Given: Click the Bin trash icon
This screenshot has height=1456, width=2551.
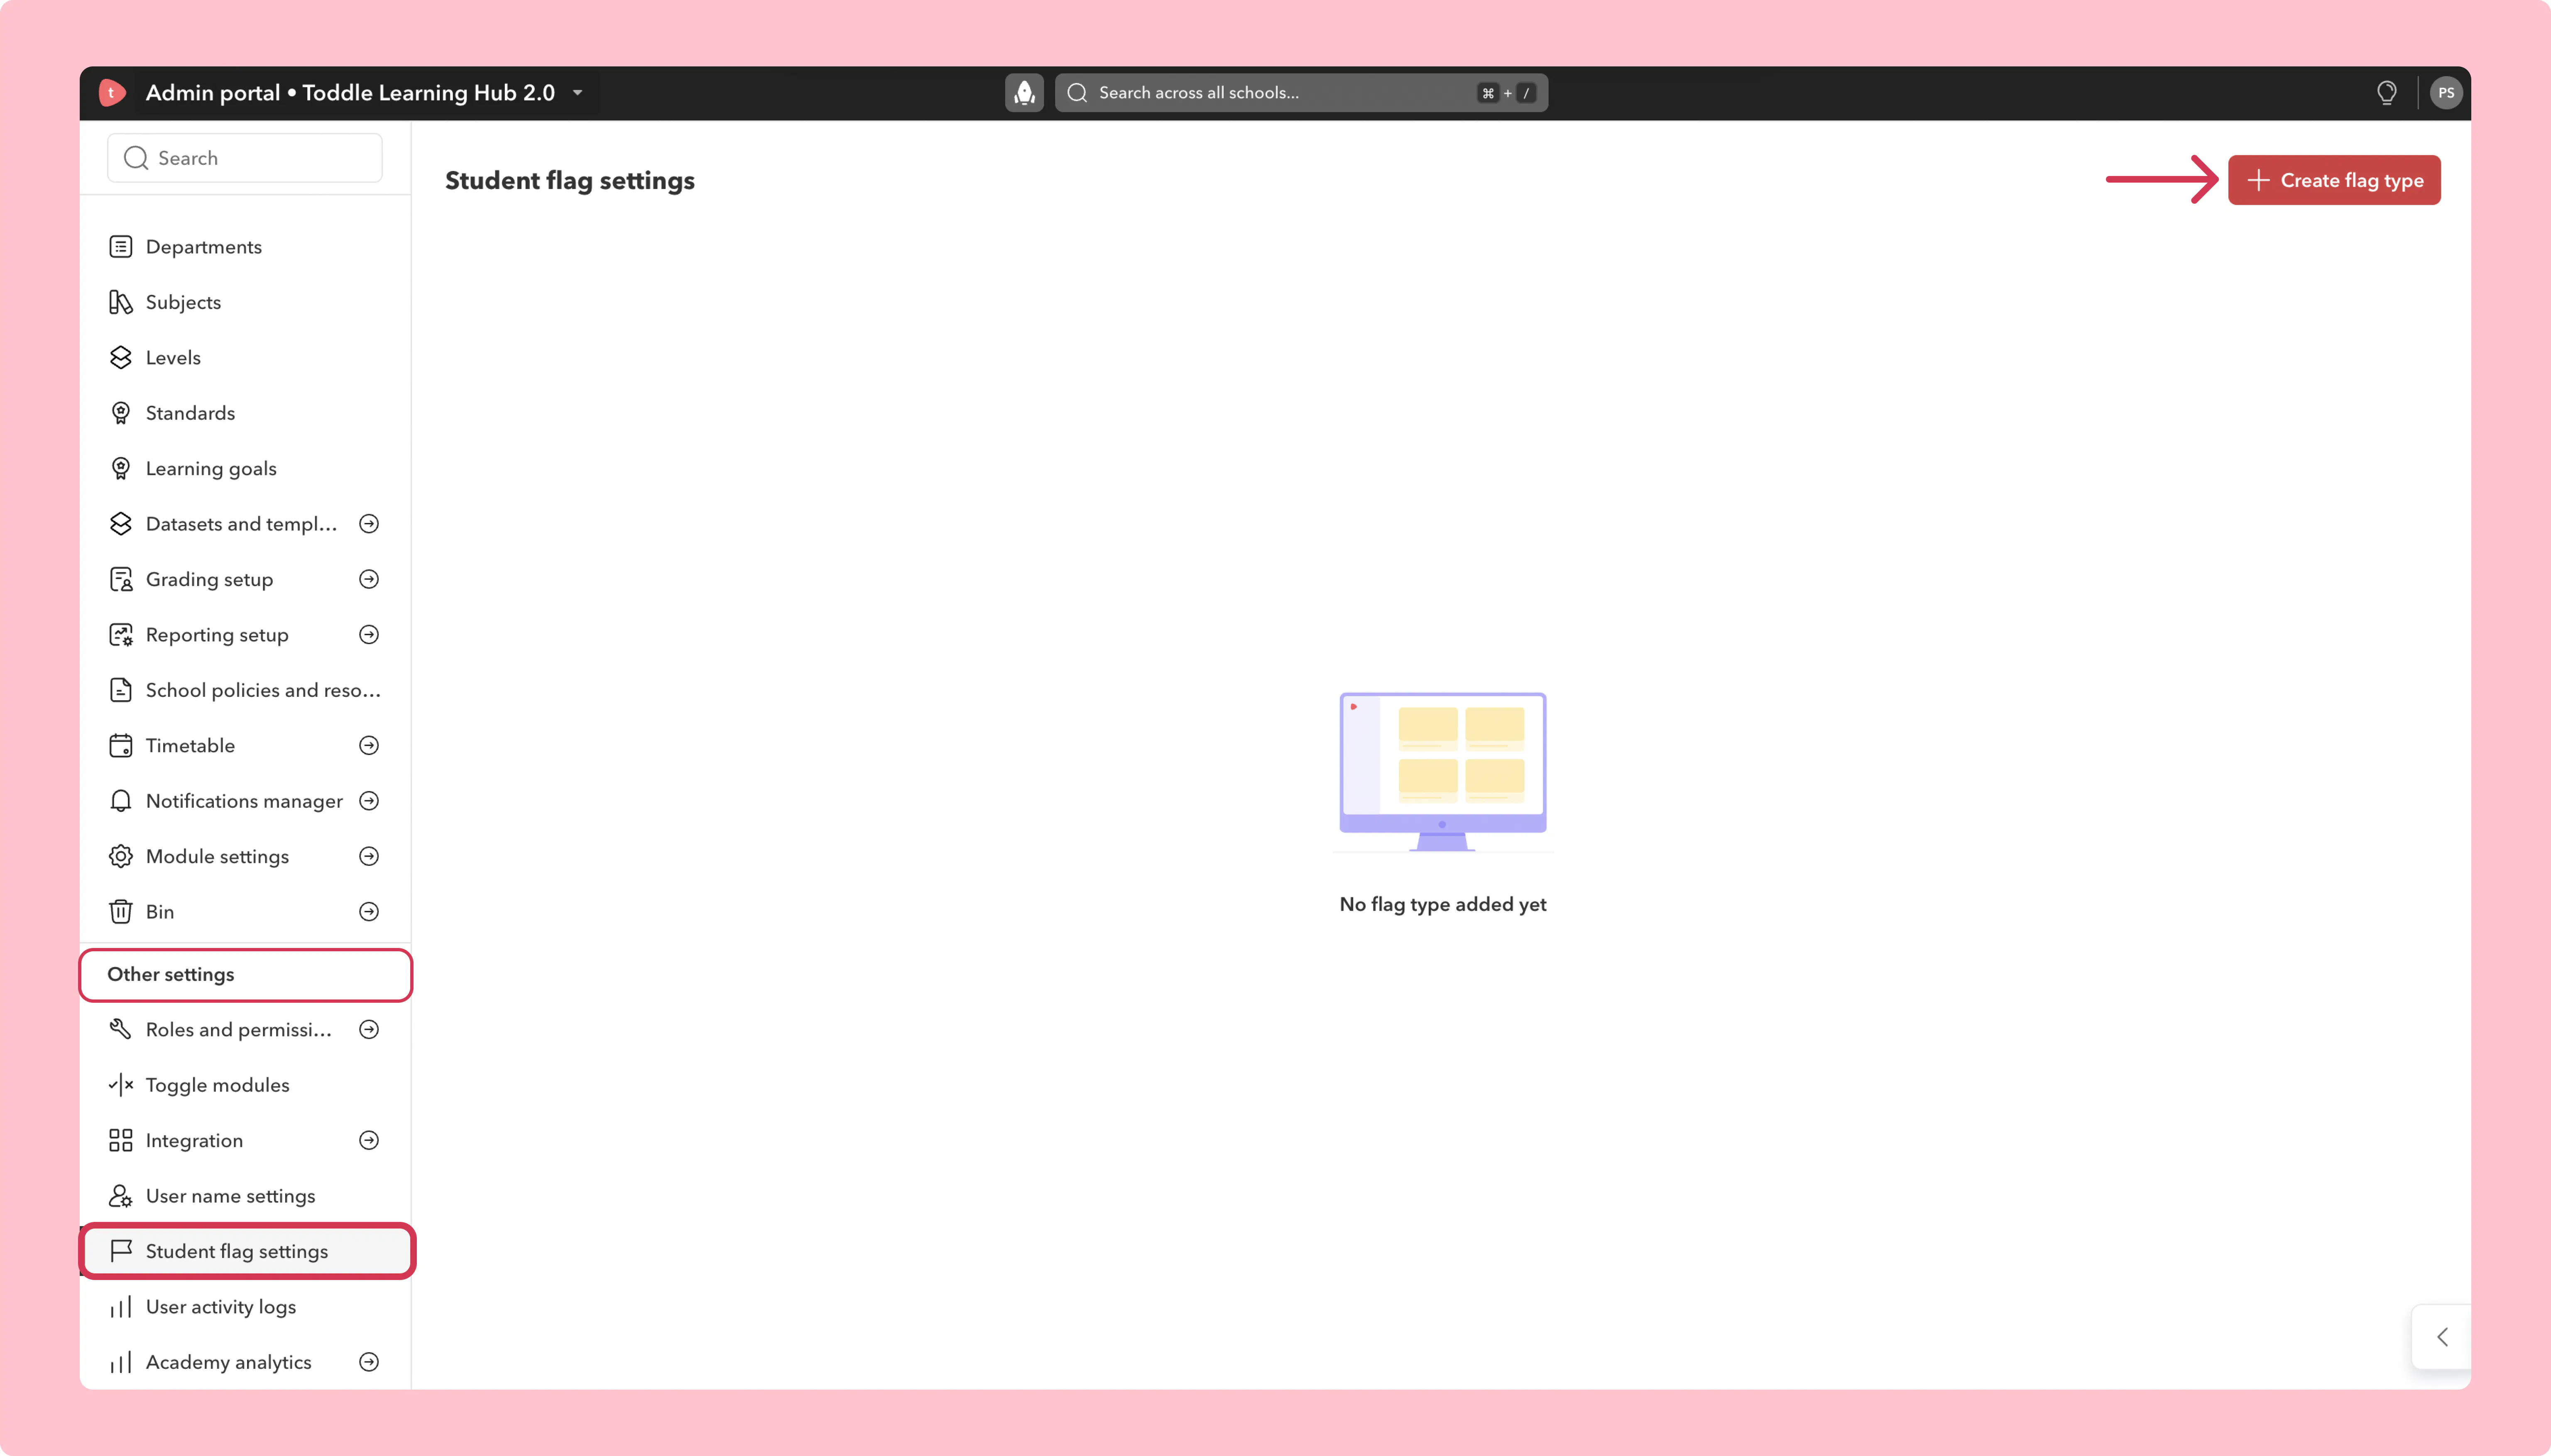Looking at the screenshot, I should 121,912.
